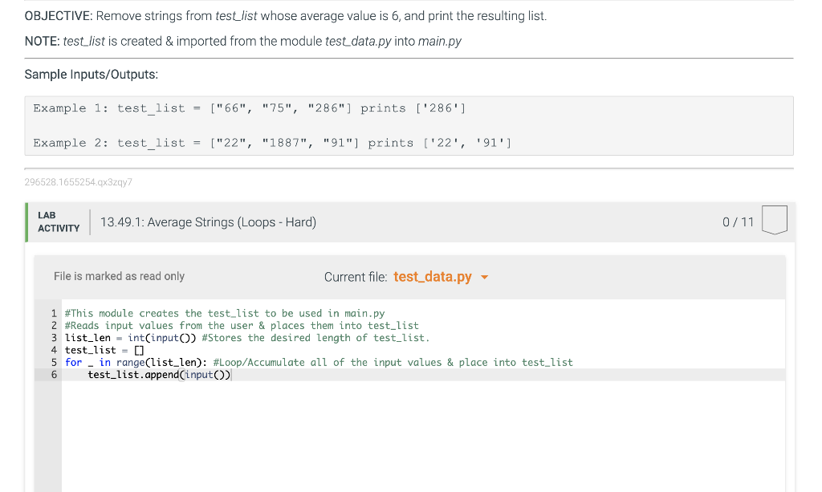Select line number 1 in the editor

pyautogui.click(x=54, y=313)
